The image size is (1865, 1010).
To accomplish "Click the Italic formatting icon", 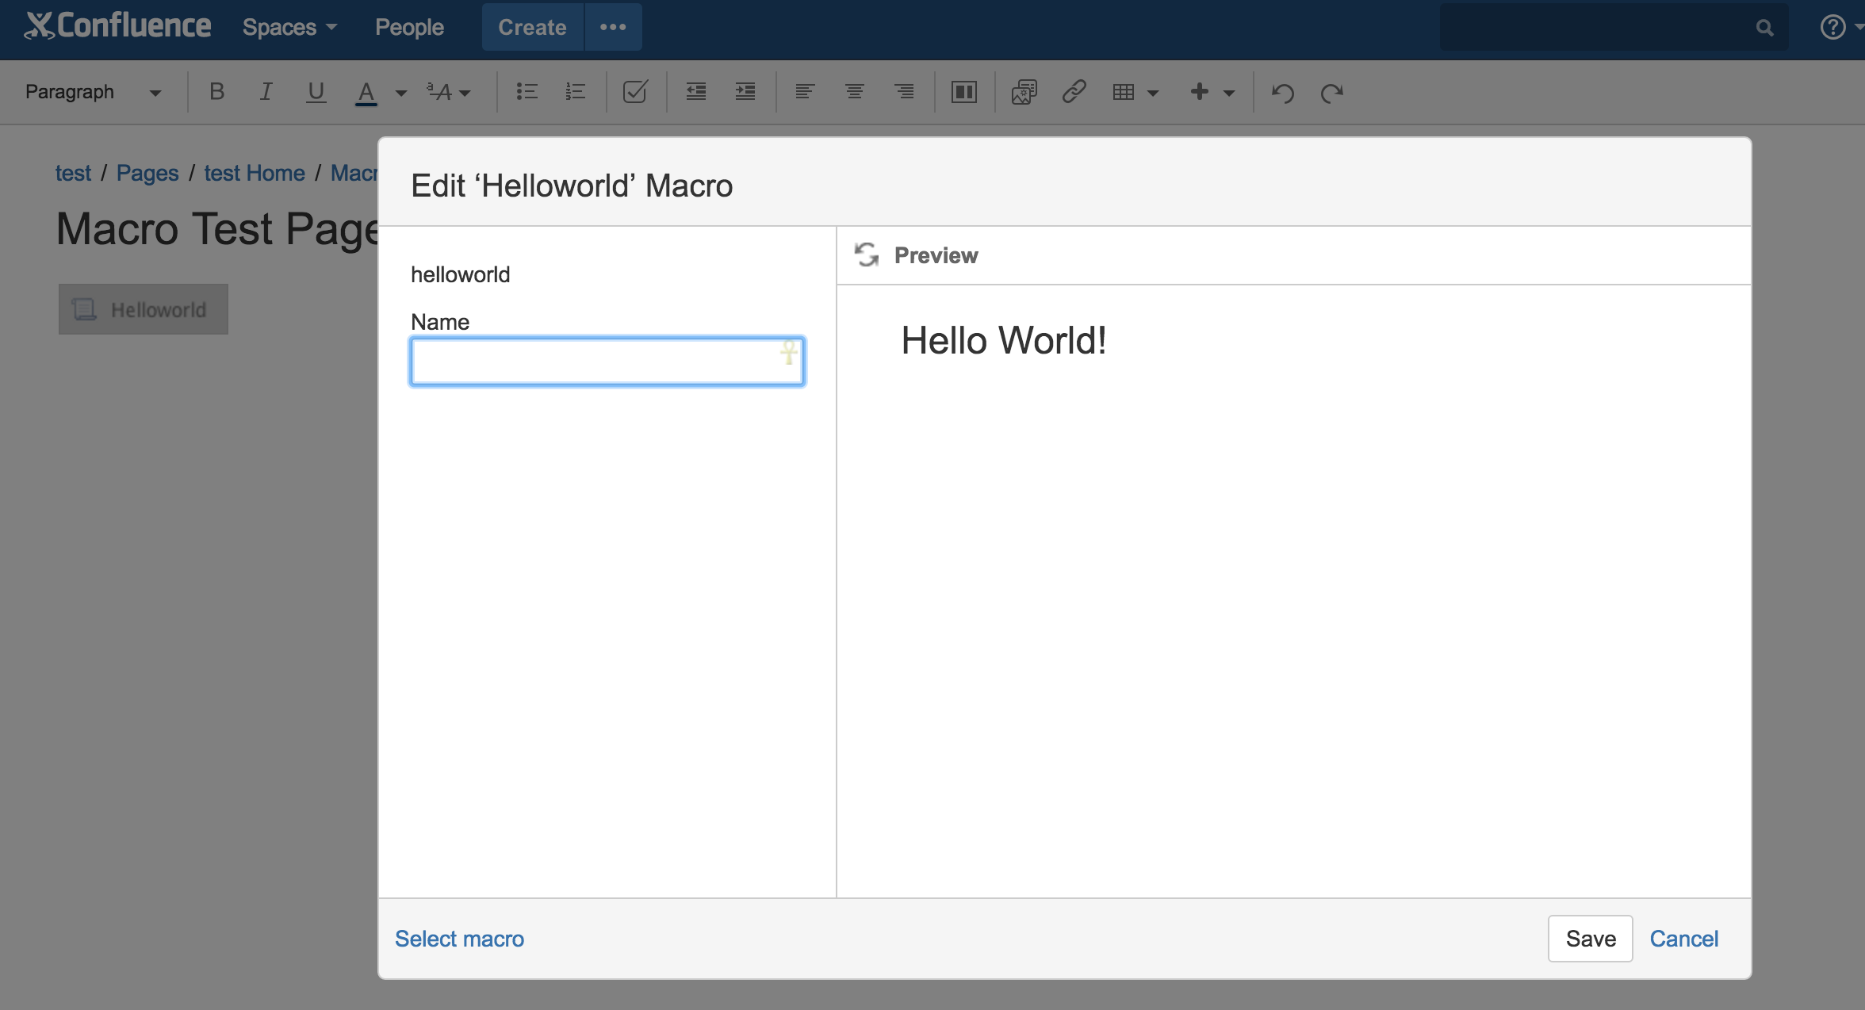I will pos(266,92).
